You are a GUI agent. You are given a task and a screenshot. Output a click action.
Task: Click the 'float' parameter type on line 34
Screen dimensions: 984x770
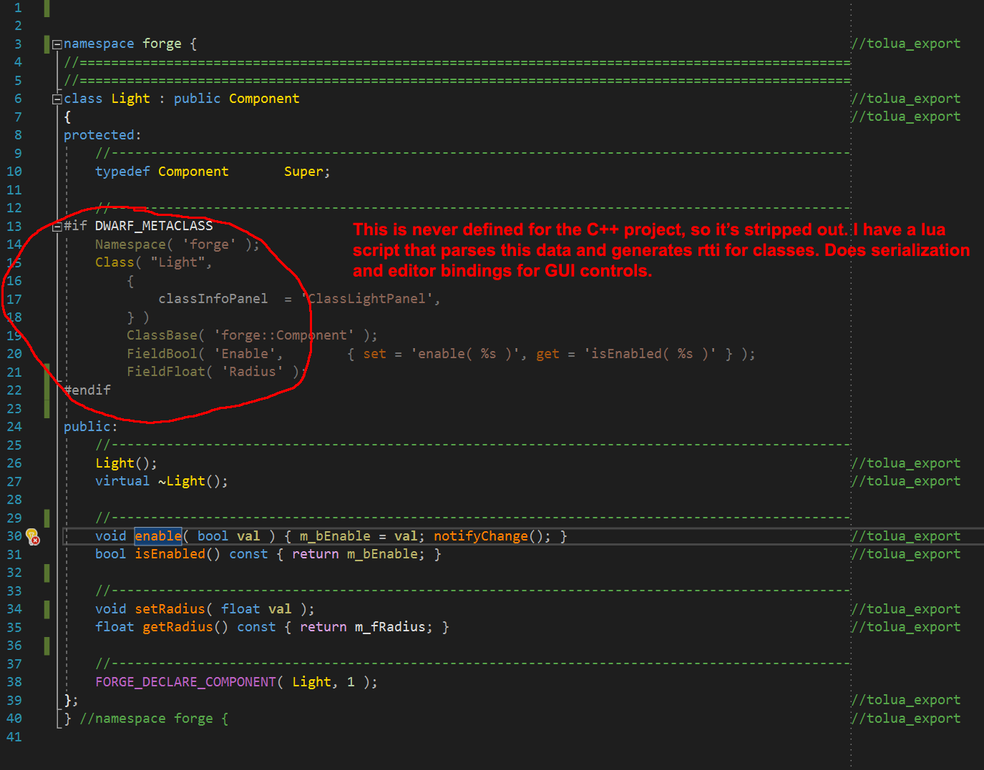pyautogui.click(x=240, y=609)
